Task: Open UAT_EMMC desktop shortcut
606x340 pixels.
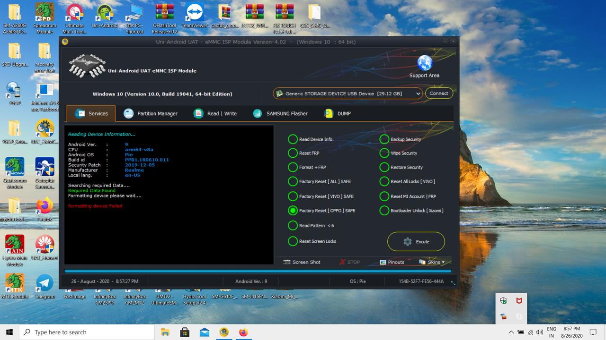Action: (x=45, y=132)
